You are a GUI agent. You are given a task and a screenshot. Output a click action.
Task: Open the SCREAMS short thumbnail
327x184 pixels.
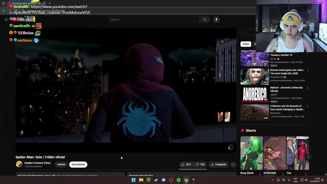275,153
